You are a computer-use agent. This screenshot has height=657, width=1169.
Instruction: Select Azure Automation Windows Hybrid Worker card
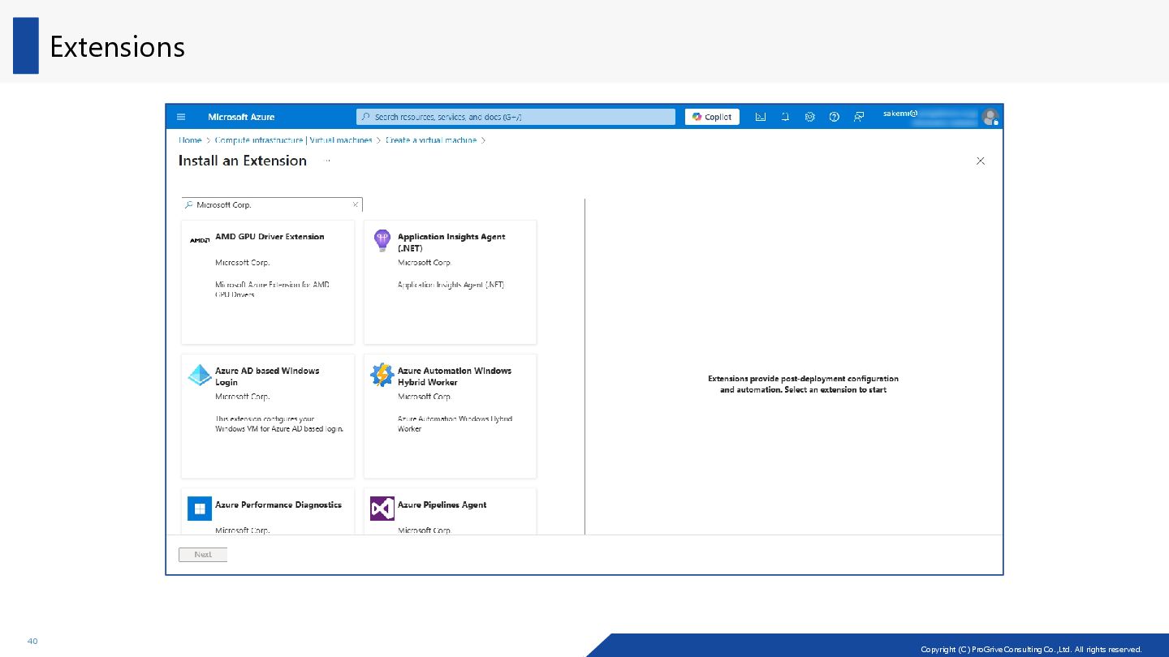click(451, 415)
